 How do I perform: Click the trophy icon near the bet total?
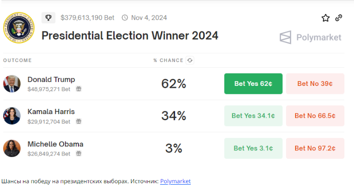[x=48, y=18]
